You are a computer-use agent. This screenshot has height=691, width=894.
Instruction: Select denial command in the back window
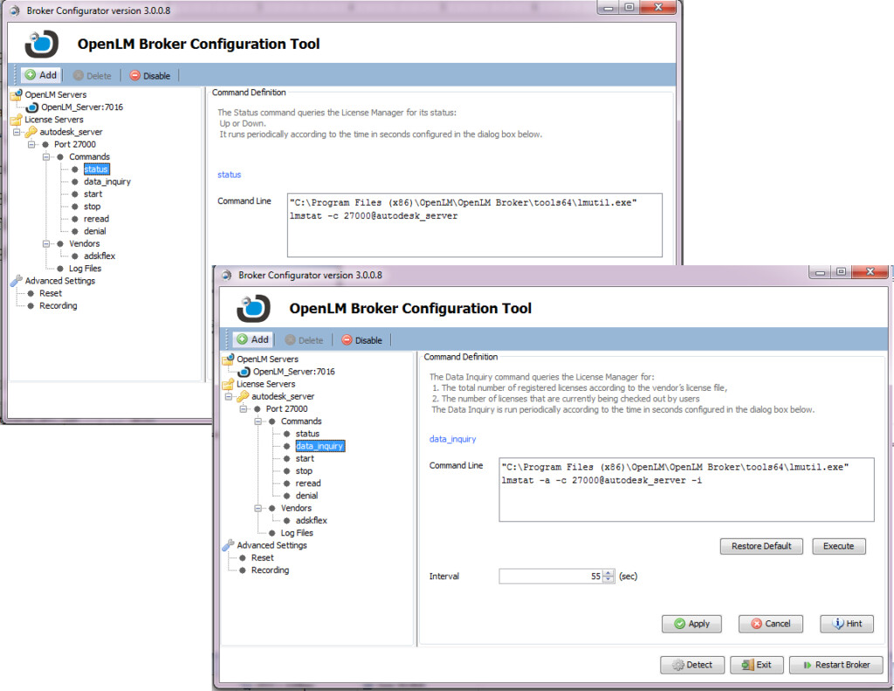[94, 231]
